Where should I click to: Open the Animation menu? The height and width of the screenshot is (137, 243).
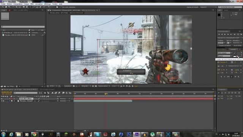click(x=39, y=4)
